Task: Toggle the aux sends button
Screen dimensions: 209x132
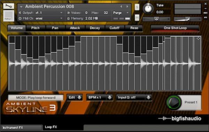Action: [206, 13]
